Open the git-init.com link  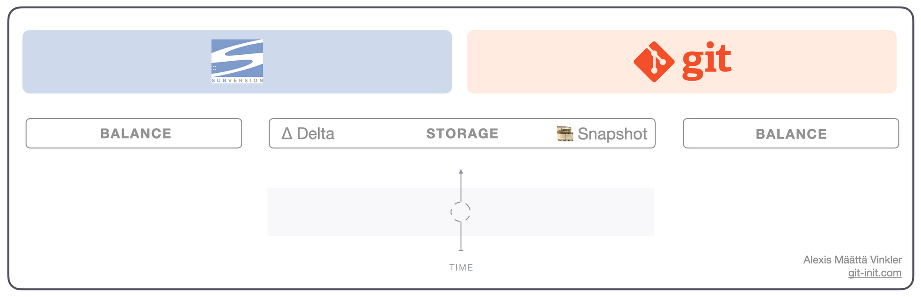(874, 273)
